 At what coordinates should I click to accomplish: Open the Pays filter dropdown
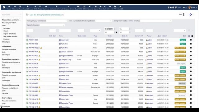coord(95,30)
